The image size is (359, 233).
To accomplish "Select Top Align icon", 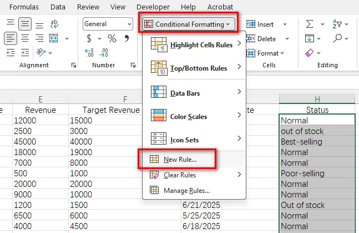I will pos(11,22).
